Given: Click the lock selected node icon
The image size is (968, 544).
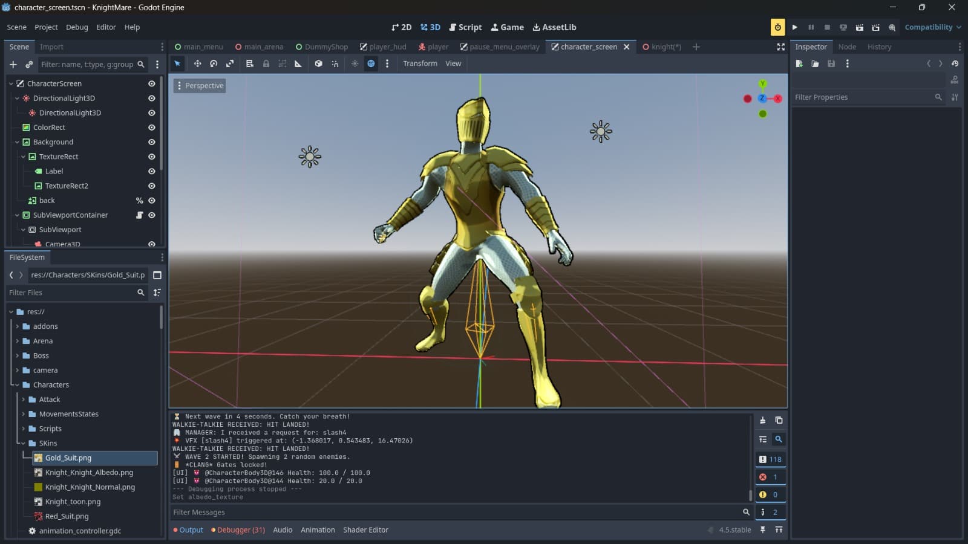Looking at the screenshot, I should (266, 63).
